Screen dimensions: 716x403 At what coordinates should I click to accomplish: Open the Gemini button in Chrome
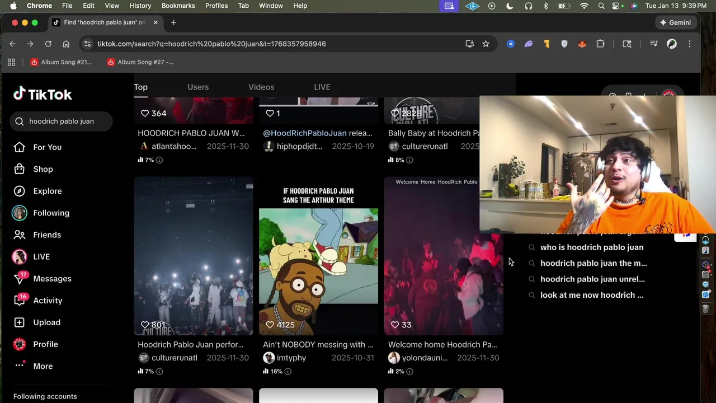click(x=675, y=22)
